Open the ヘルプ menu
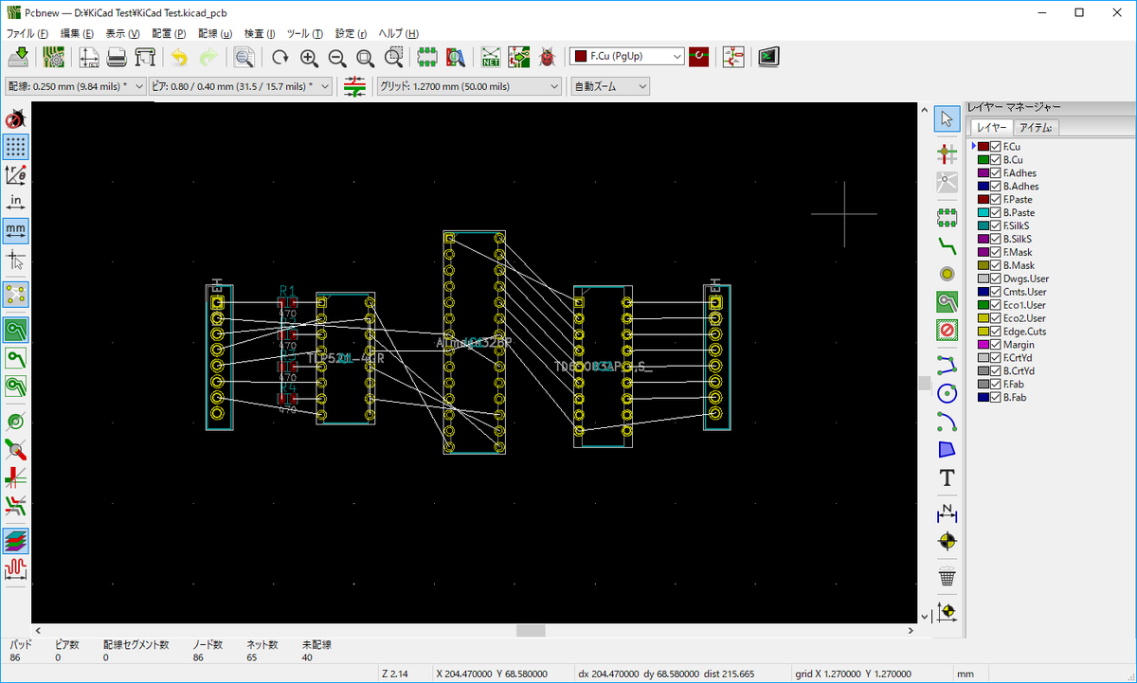 (398, 33)
